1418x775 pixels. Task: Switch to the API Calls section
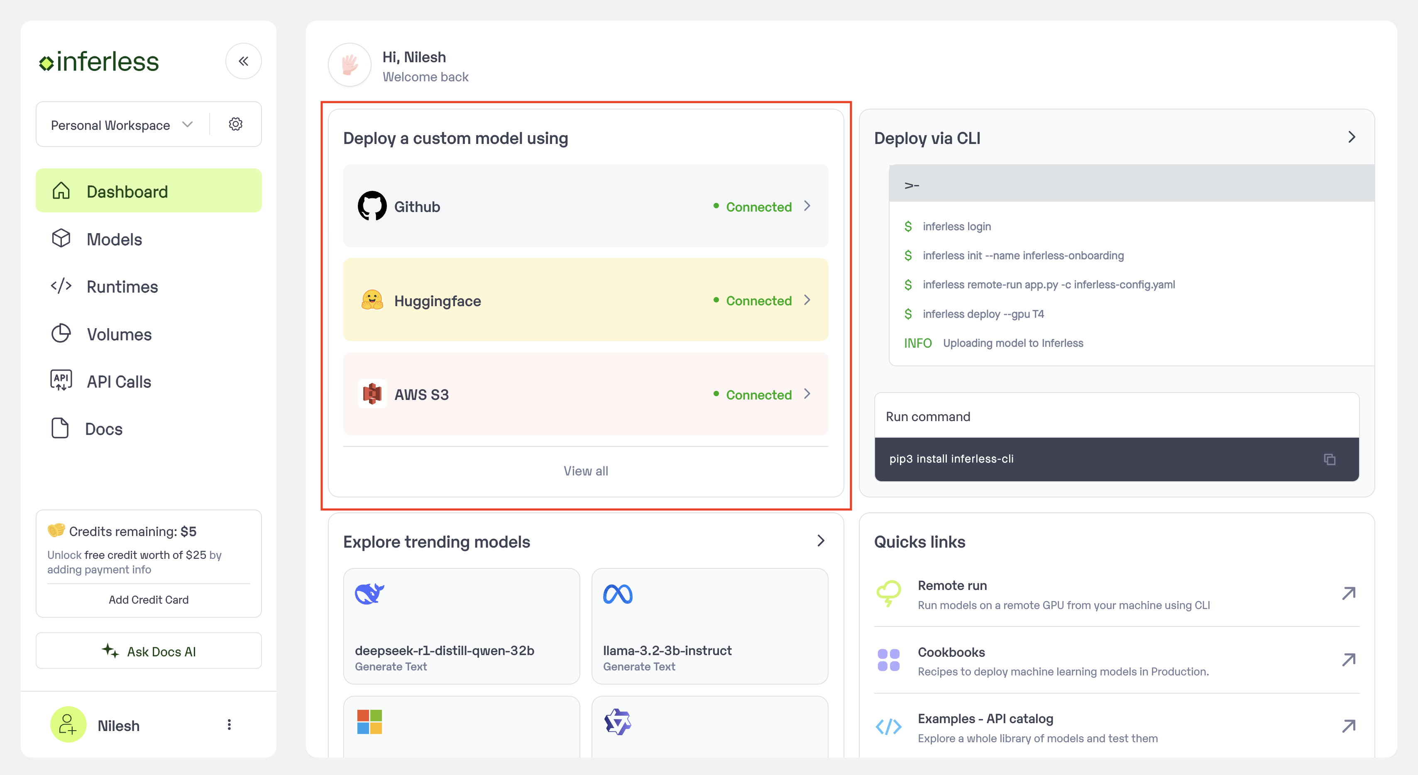118,382
